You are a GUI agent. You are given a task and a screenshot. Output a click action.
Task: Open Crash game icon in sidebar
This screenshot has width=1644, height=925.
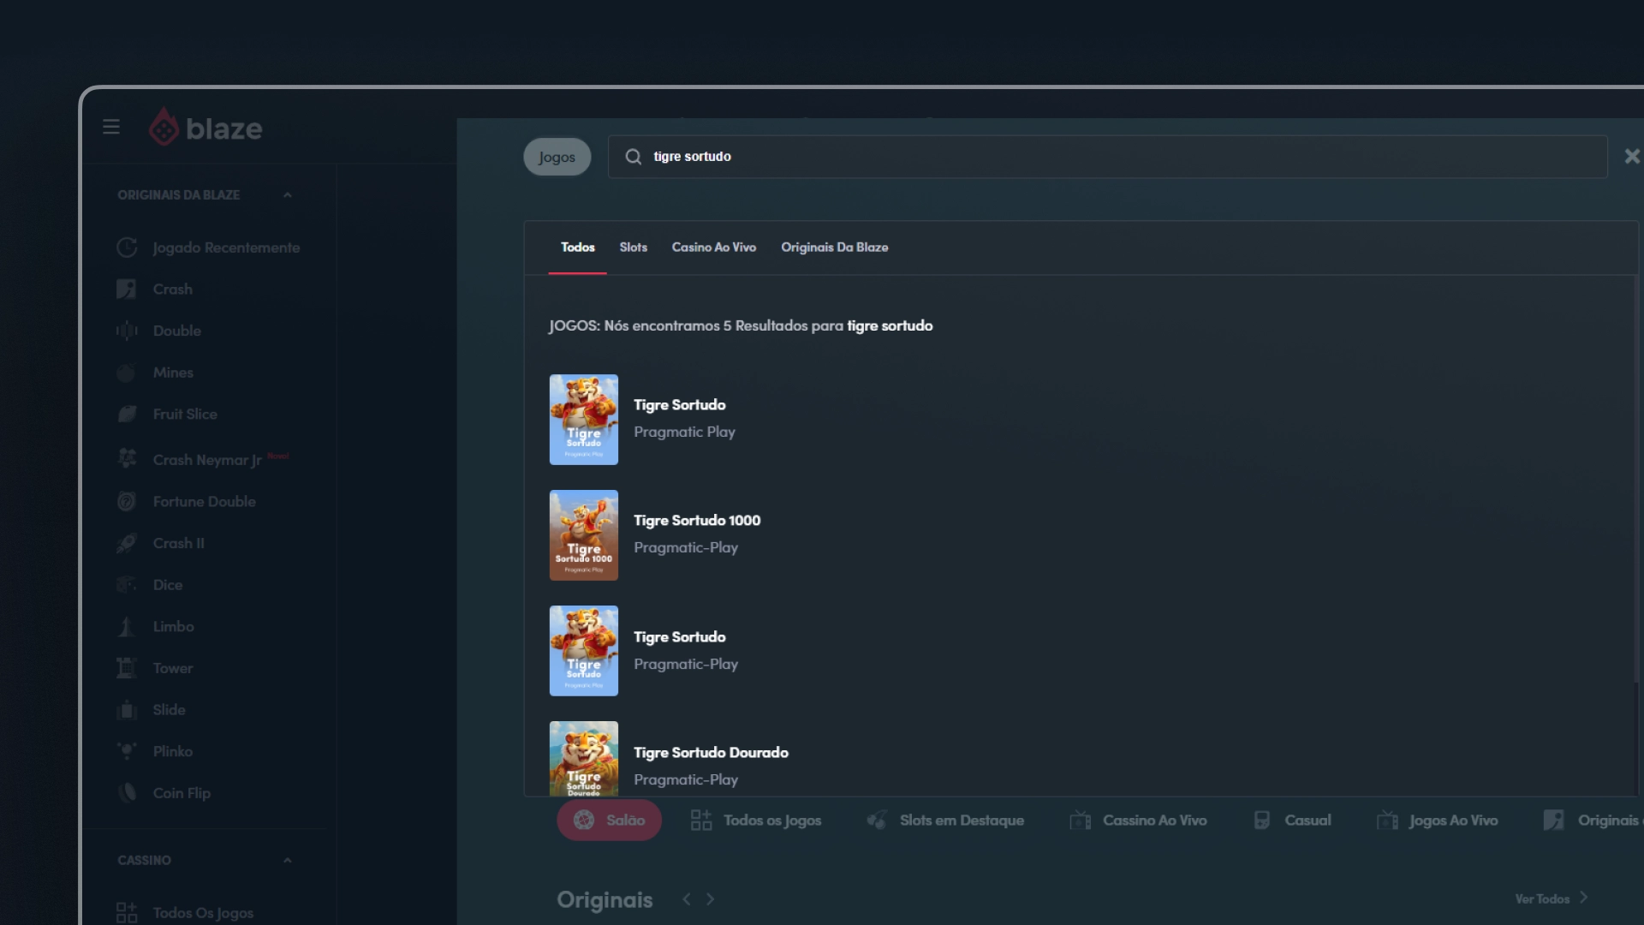pyautogui.click(x=127, y=289)
